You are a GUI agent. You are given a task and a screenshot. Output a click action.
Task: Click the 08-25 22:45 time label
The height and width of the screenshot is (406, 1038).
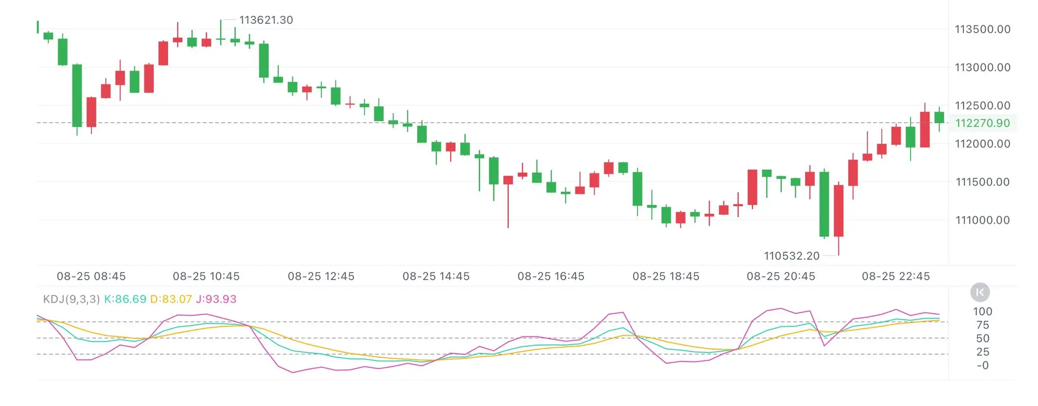tap(896, 276)
